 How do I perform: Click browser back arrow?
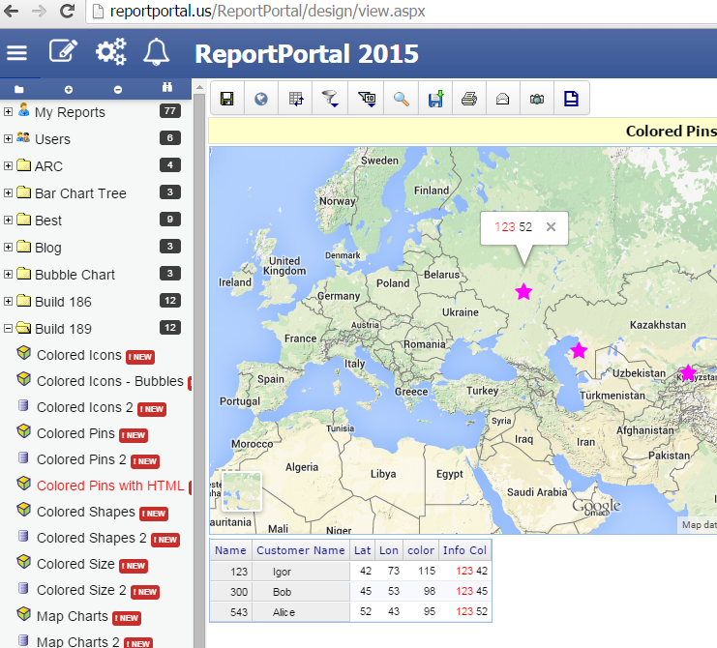point(11,11)
